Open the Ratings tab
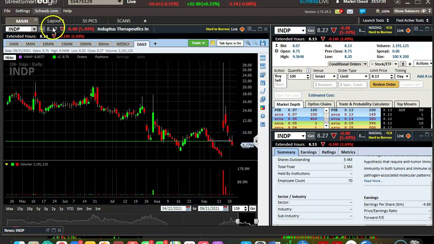This screenshot has height=244, width=434. click(329, 152)
